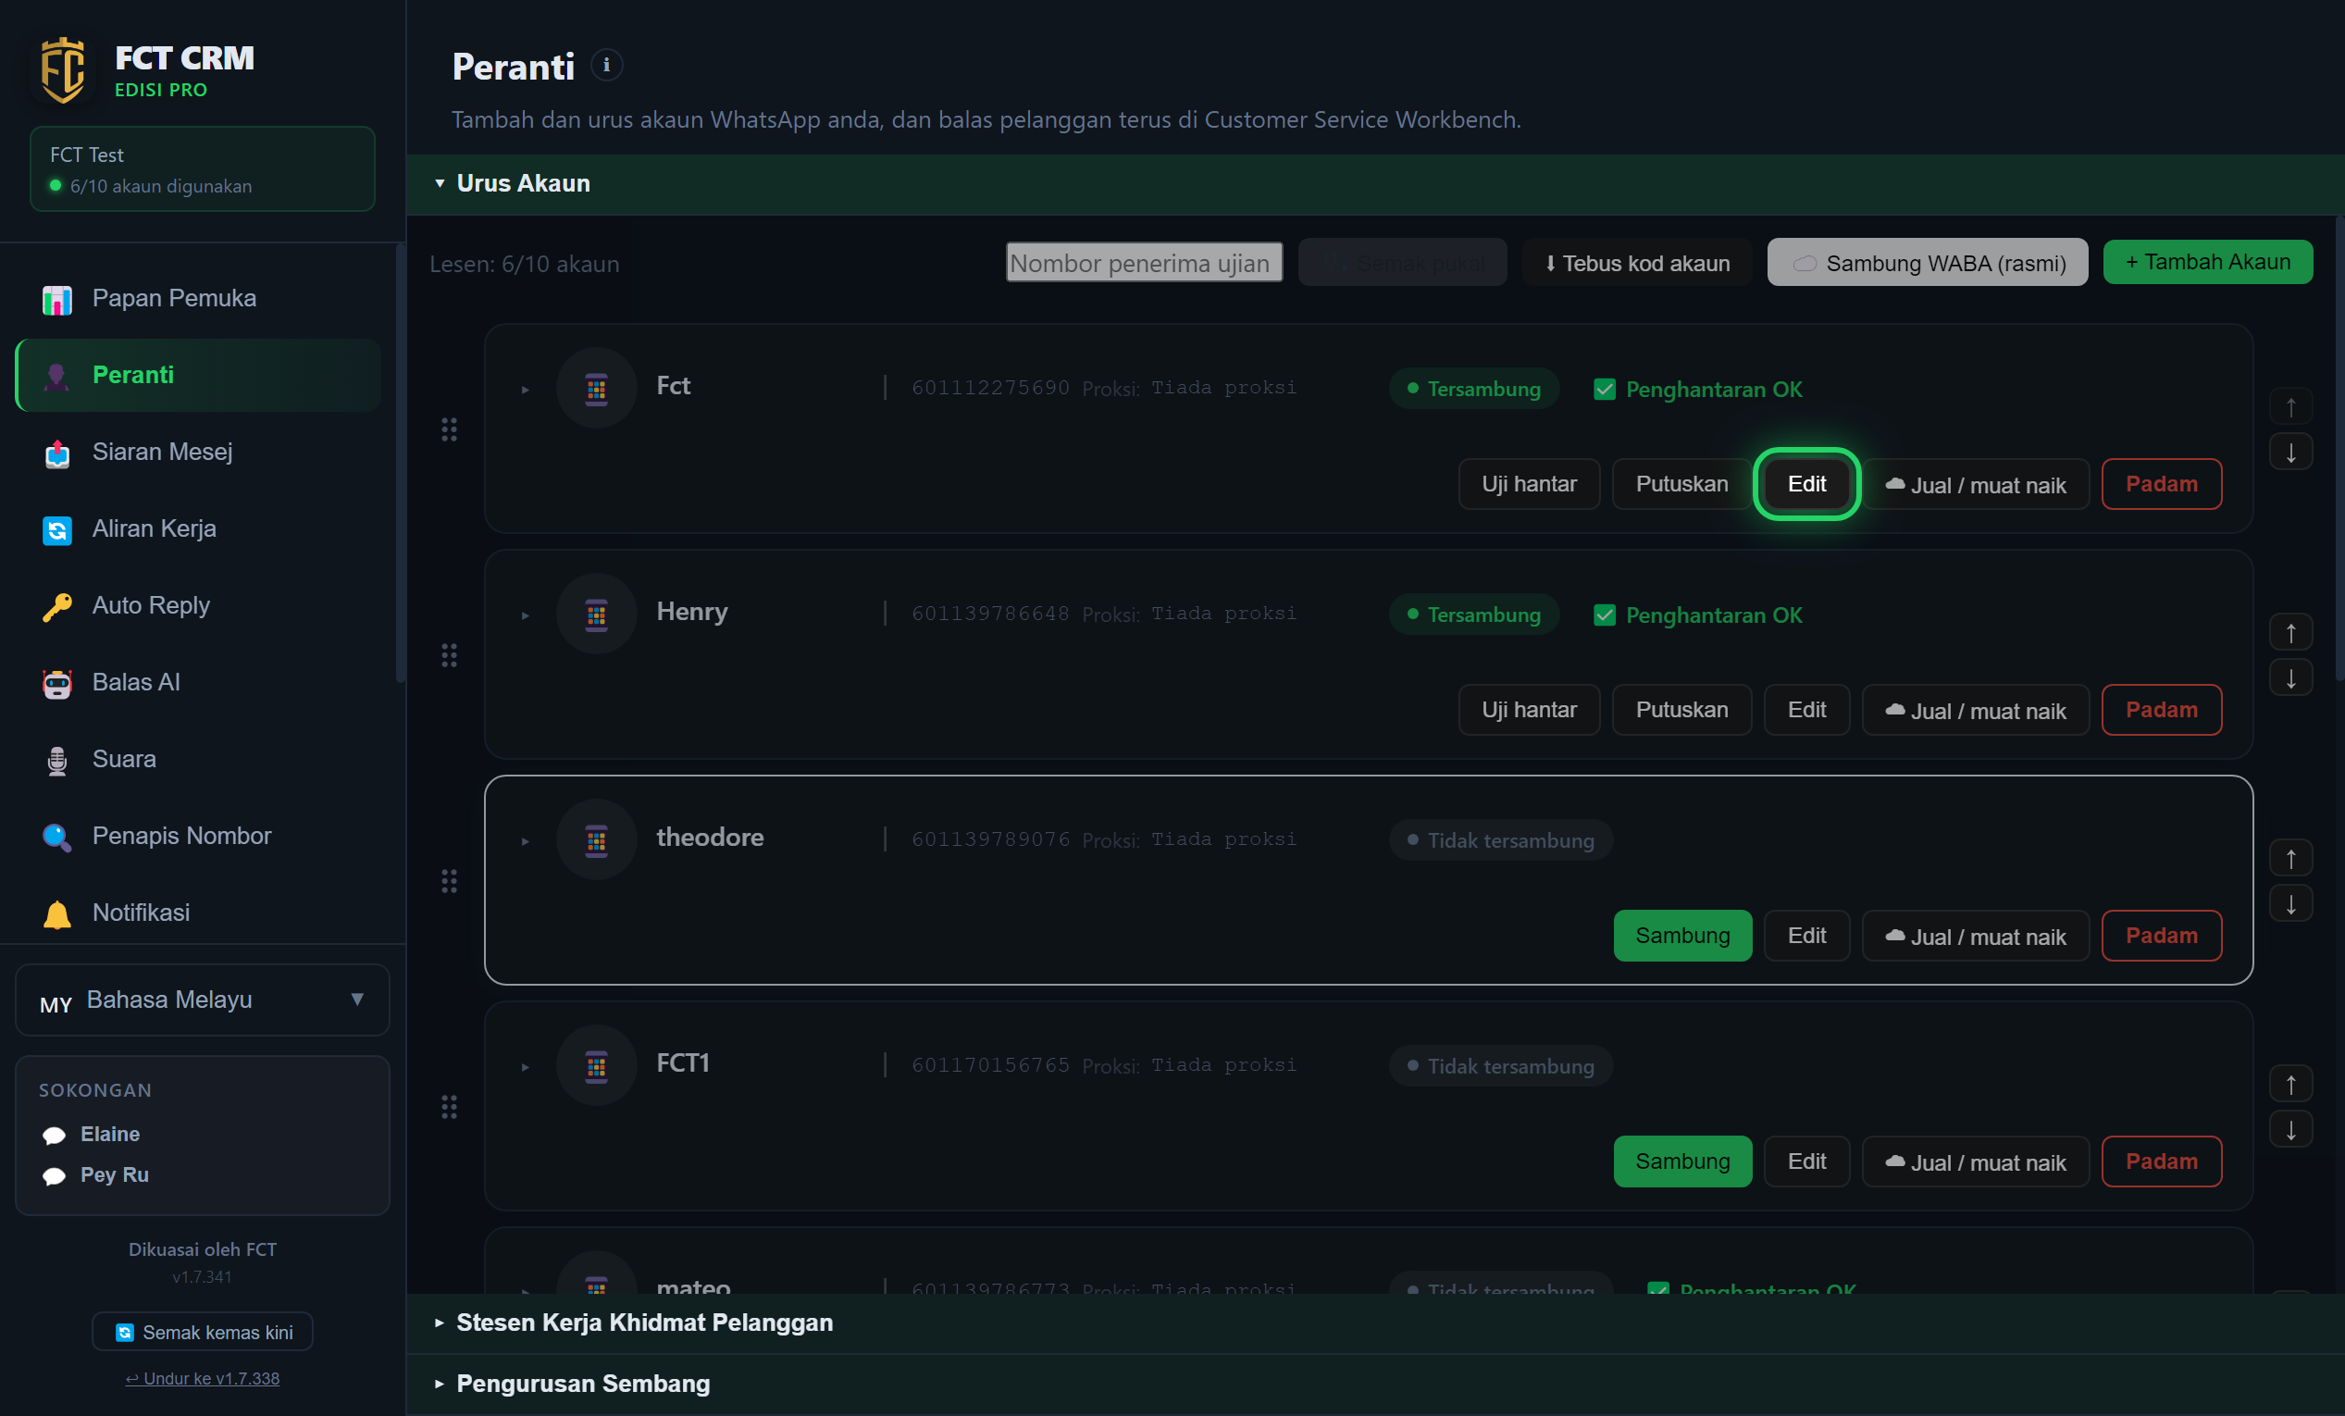The width and height of the screenshot is (2345, 1416).
Task: Click the info icon beside Peranti title
Action: pos(606,66)
